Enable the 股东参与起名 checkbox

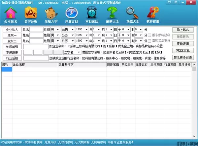click(x=150, y=35)
